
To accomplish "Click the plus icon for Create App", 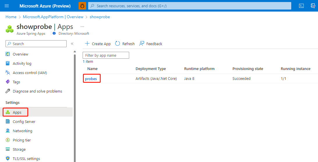I will pyautogui.click(x=87, y=44).
